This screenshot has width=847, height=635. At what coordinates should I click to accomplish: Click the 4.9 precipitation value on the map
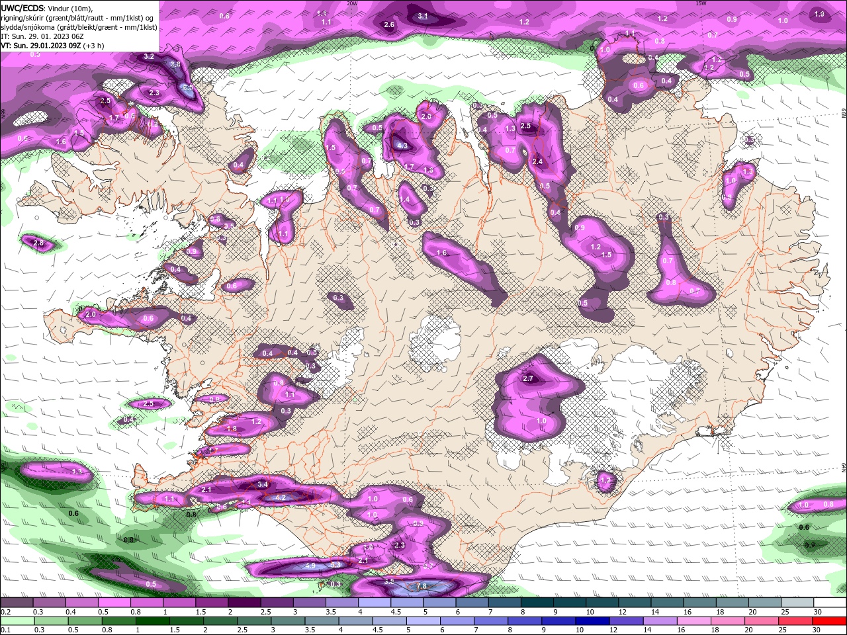pos(310,566)
